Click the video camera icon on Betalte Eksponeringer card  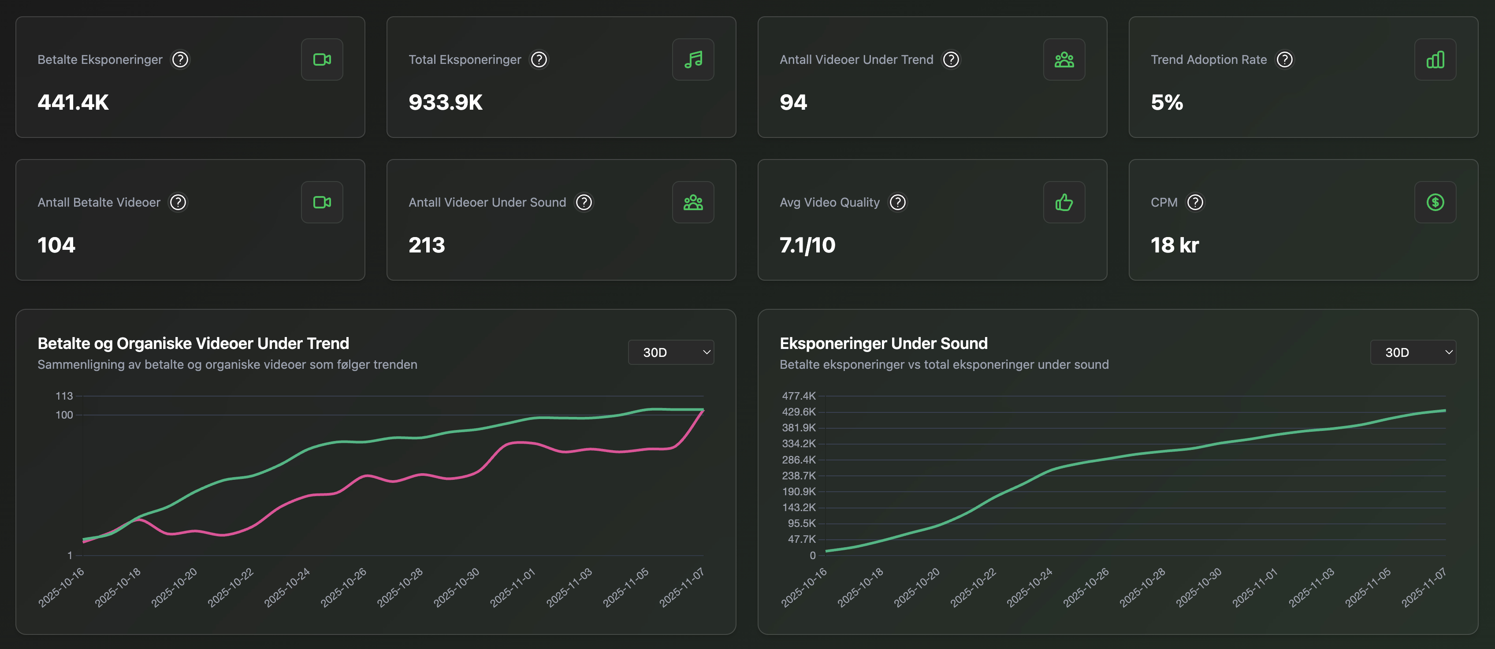(x=321, y=59)
